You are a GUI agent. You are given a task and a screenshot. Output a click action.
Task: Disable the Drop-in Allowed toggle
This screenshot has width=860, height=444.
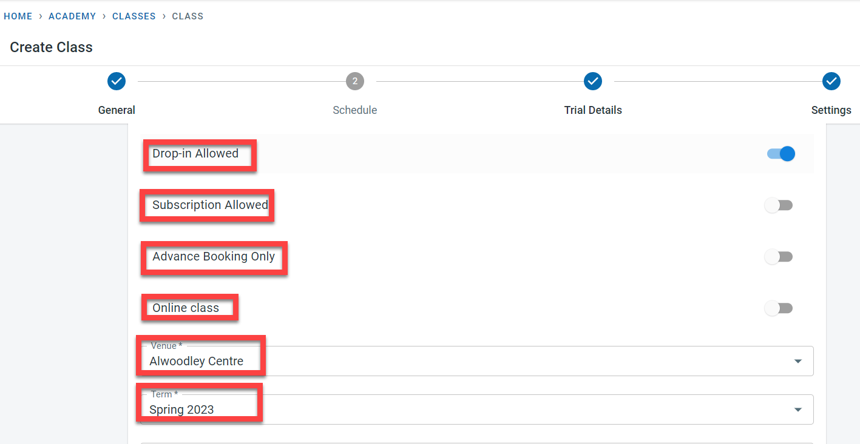pos(780,154)
